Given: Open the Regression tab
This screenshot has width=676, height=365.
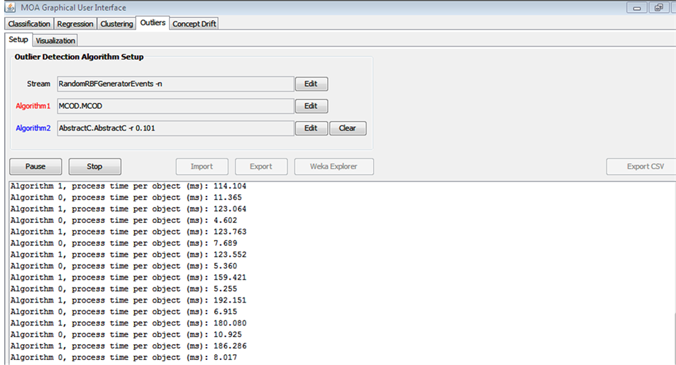Looking at the screenshot, I should 75,24.
